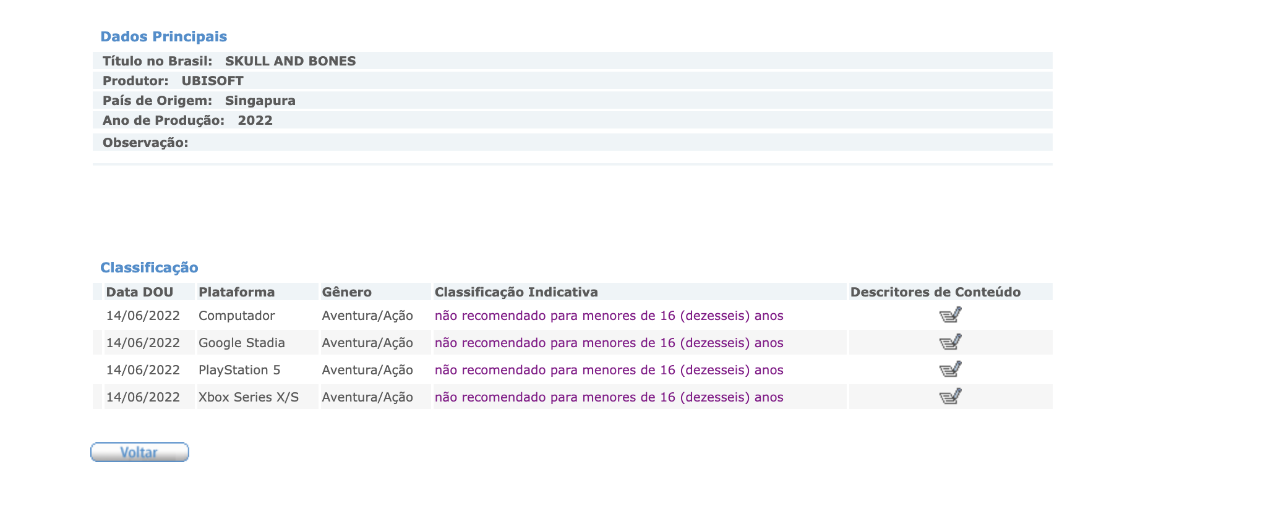Click the UBISOFT producer value
The image size is (1263, 530).
212,81
